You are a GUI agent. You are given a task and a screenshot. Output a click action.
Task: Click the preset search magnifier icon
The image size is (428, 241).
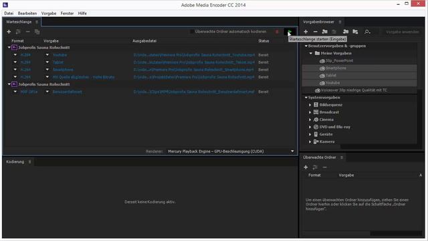(x=367, y=32)
